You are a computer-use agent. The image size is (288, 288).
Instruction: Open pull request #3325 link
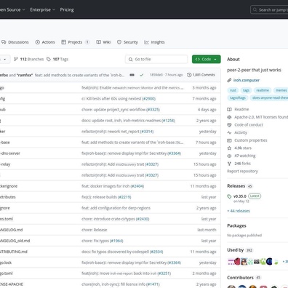click(x=153, y=110)
